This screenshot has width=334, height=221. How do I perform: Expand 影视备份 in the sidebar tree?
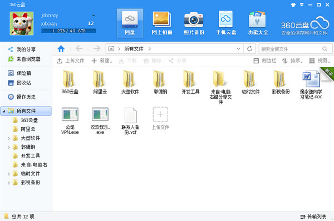9,183
